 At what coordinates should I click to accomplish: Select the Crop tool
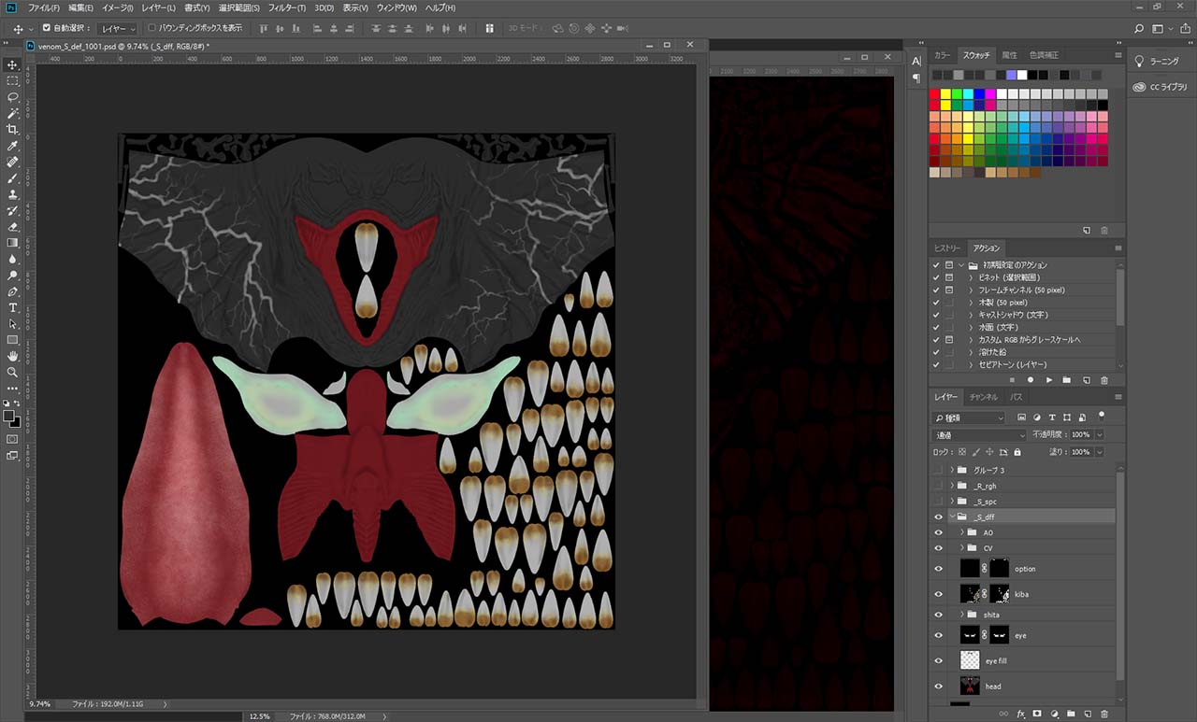pos(12,129)
